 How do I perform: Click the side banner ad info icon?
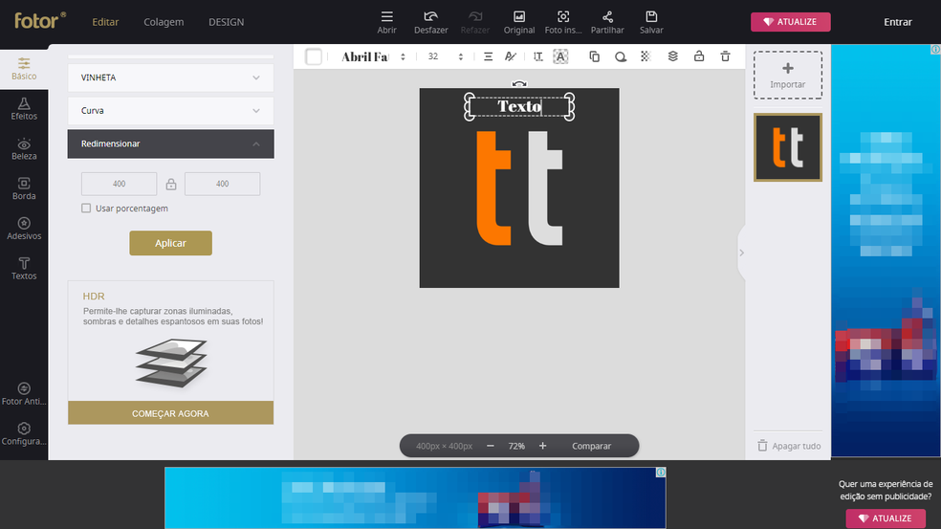pos(935,50)
